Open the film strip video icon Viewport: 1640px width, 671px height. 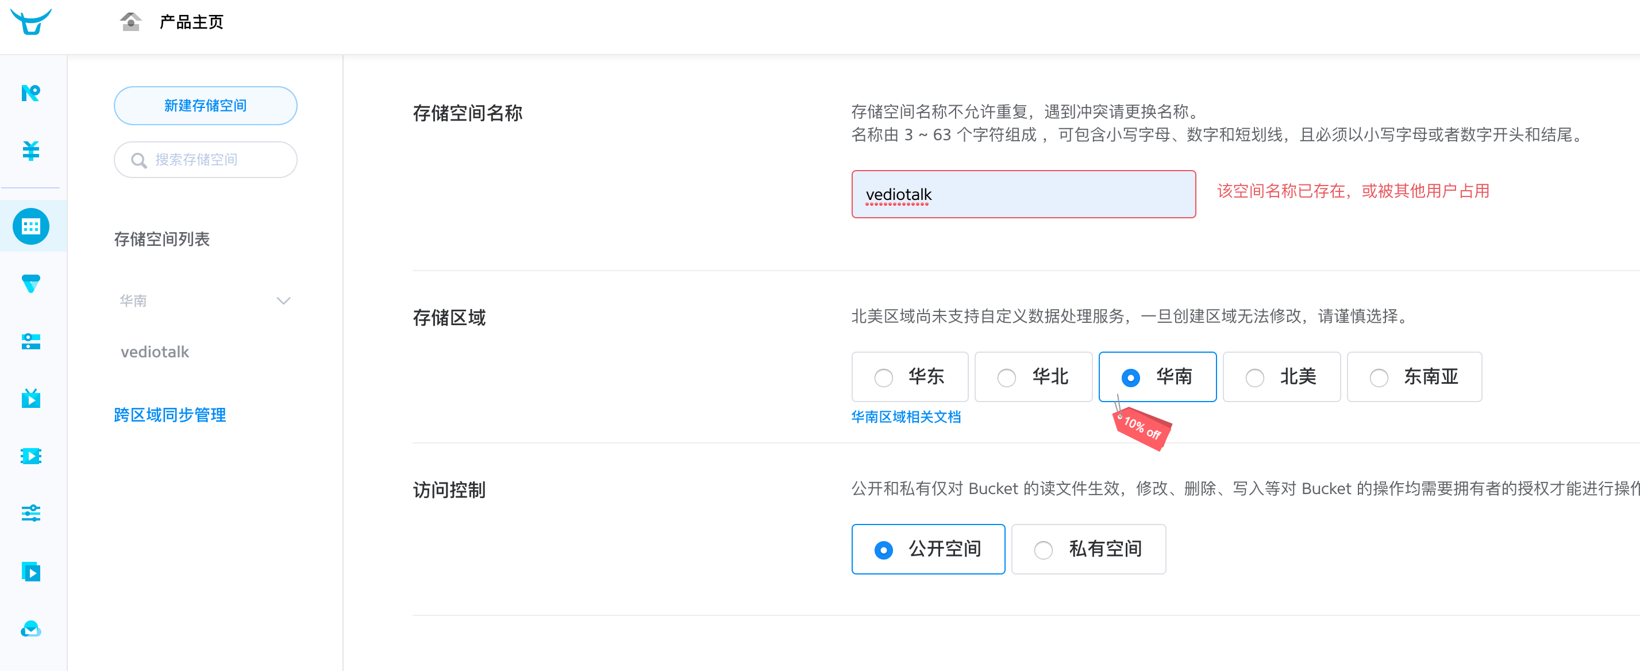[x=30, y=456]
